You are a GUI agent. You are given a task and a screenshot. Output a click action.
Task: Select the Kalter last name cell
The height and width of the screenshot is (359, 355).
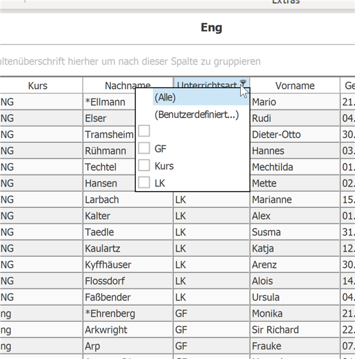(x=128, y=216)
